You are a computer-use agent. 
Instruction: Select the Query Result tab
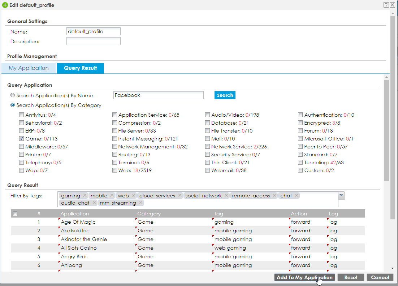coord(80,68)
